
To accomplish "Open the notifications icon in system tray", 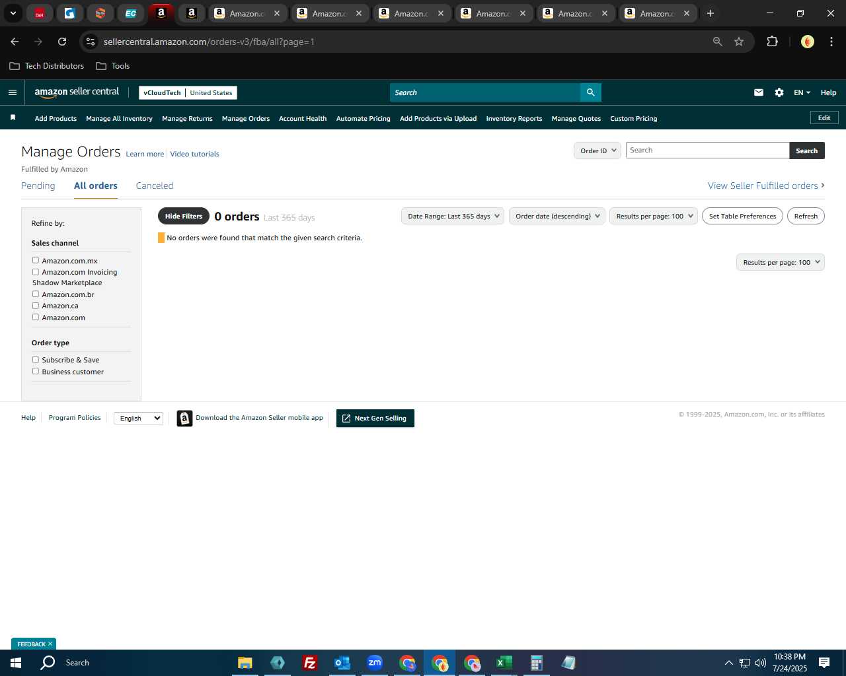I will [x=824, y=663].
